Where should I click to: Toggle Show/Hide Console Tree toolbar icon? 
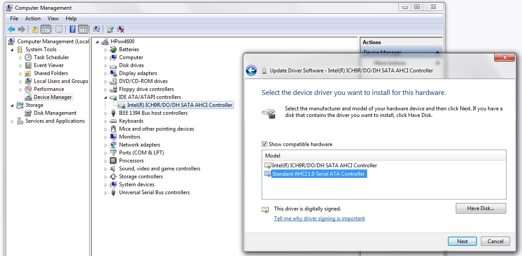pyautogui.click(x=45, y=29)
